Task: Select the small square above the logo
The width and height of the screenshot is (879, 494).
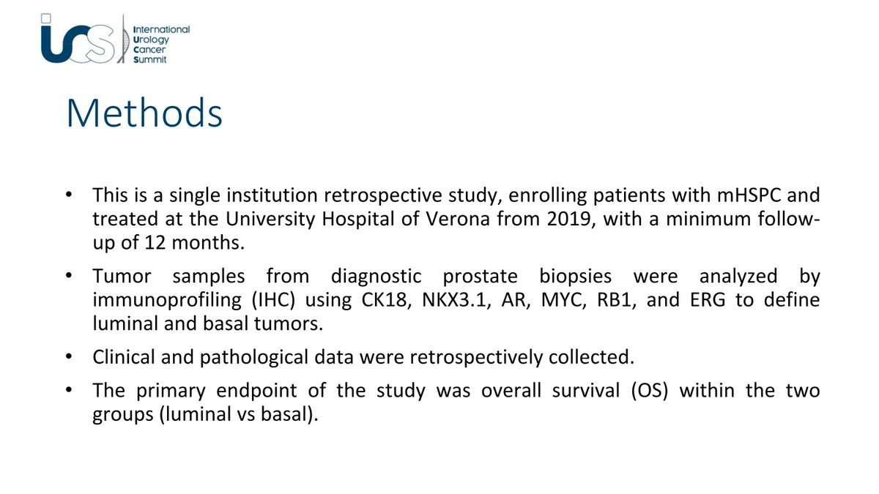Action: pos(45,18)
